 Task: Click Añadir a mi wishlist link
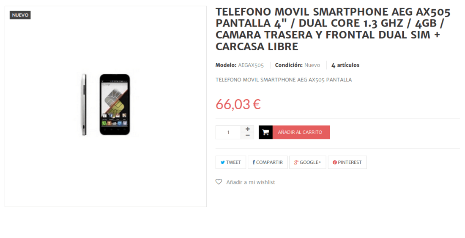[x=251, y=182]
